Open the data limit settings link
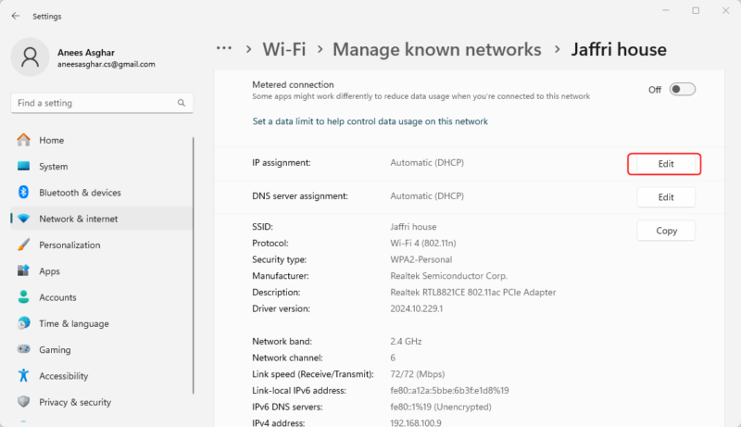The height and width of the screenshot is (427, 741). point(370,121)
